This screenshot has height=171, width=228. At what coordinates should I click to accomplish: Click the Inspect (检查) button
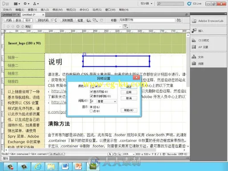(80, 20)
